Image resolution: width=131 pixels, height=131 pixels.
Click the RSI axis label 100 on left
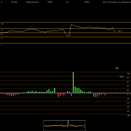[x=2, y=24]
